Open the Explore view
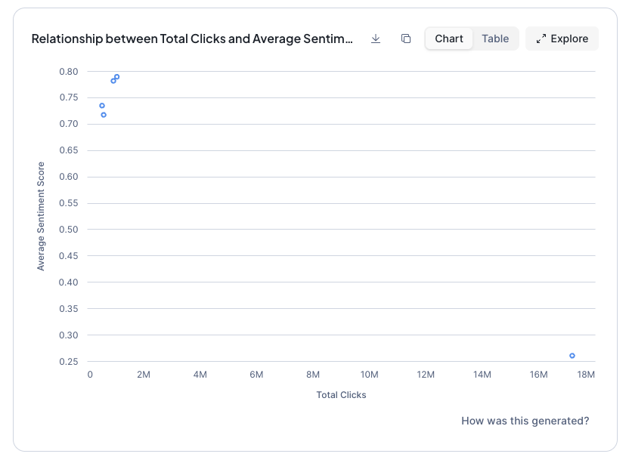This screenshot has height=463, width=629. (x=562, y=39)
